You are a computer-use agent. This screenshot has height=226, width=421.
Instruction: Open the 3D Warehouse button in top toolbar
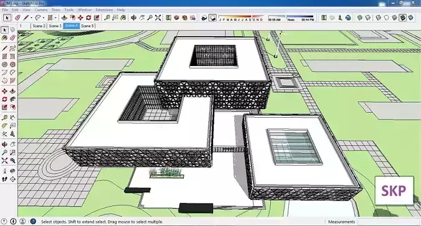coord(176,18)
